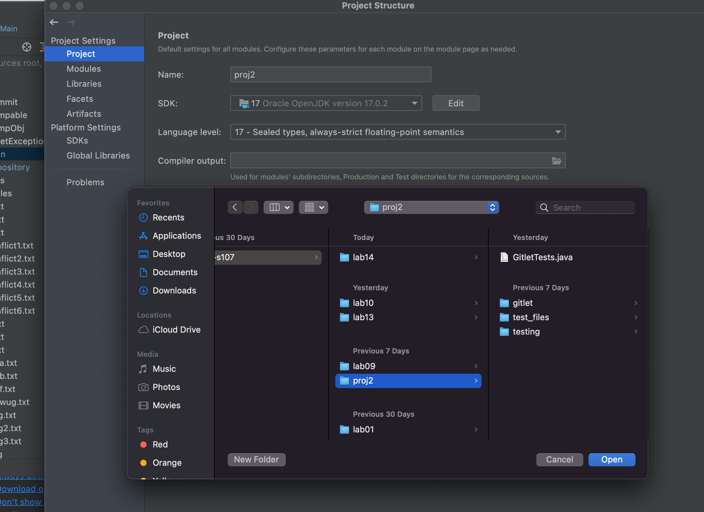The image size is (704, 512).
Task: Click the crosshair locate icon in left panel
Action: pos(27,47)
